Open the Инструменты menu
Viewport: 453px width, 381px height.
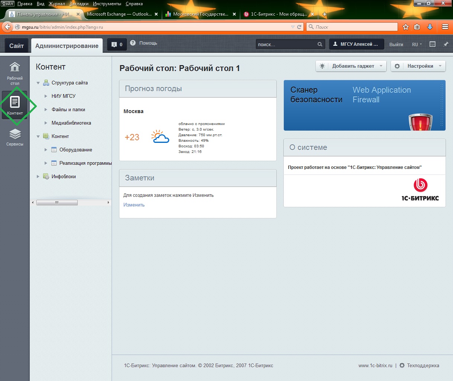107,4
